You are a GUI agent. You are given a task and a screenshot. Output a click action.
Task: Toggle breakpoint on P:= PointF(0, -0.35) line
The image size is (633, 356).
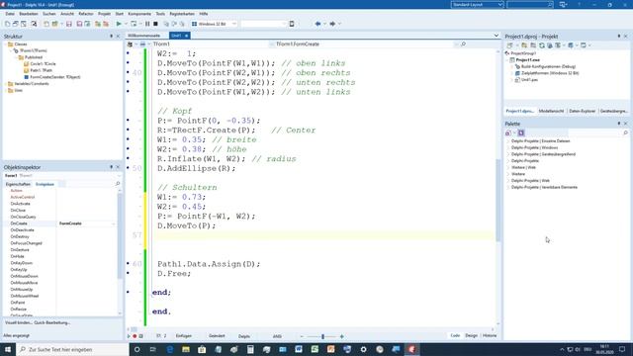pyautogui.click(x=129, y=121)
